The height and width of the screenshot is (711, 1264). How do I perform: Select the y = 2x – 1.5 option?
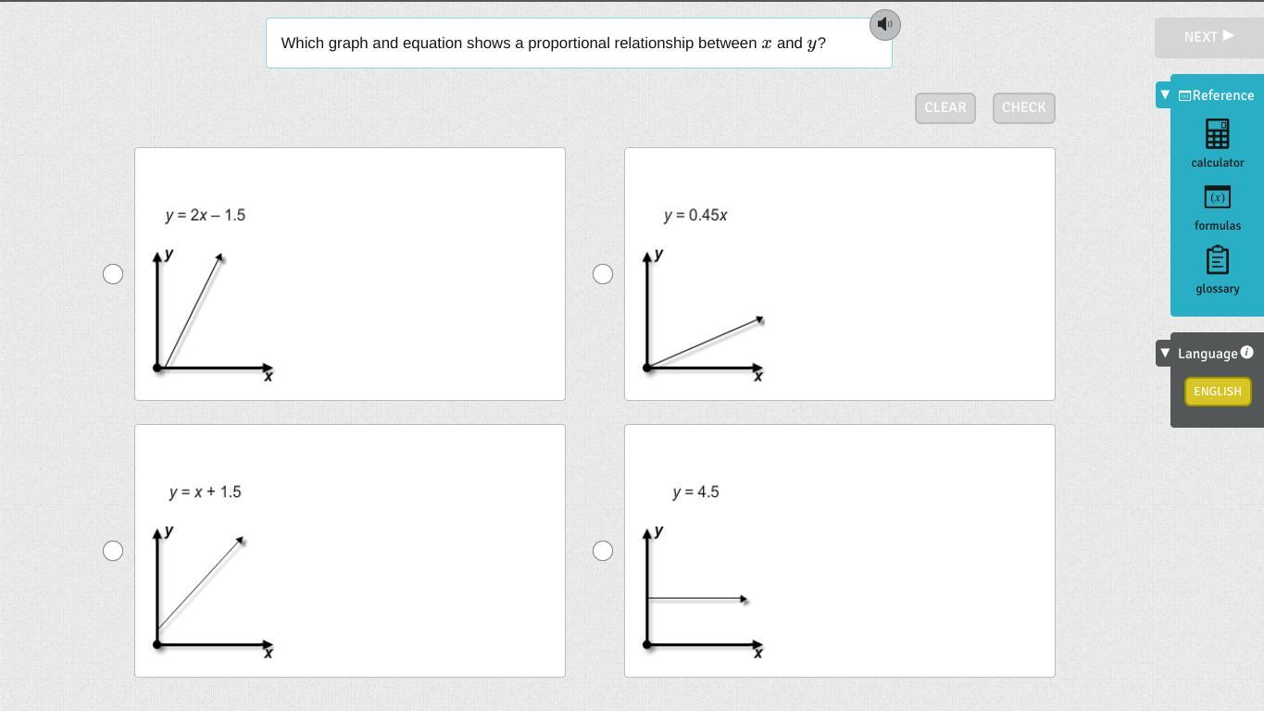coord(113,274)
